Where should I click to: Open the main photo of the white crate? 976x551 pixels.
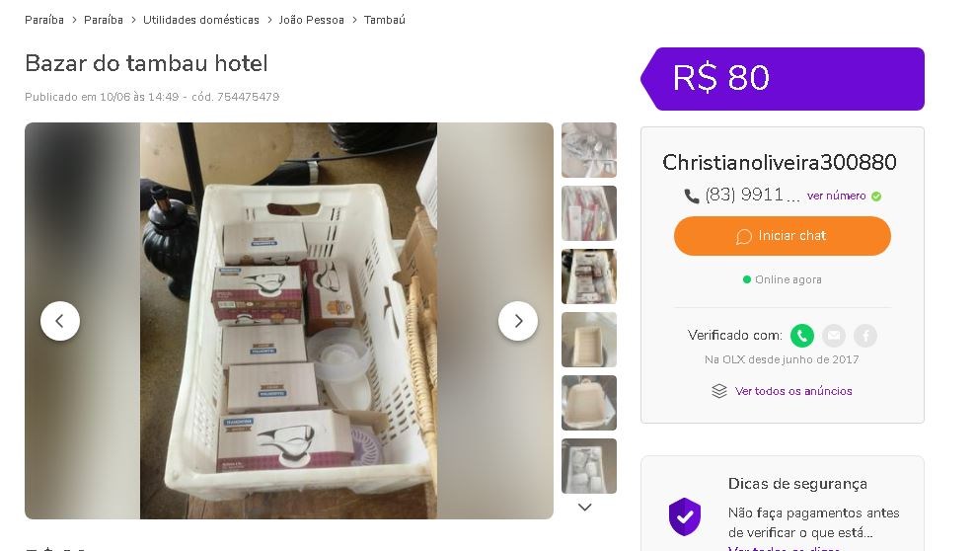click(x=289, y=321)
